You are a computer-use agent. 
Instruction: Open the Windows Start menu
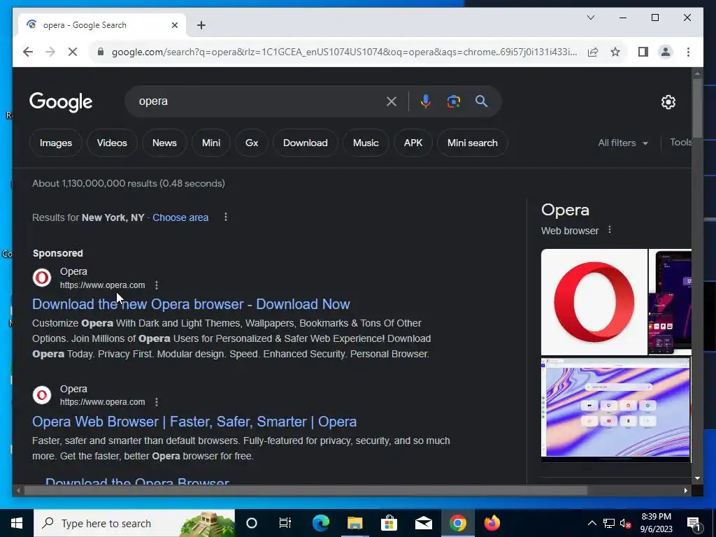17,523
